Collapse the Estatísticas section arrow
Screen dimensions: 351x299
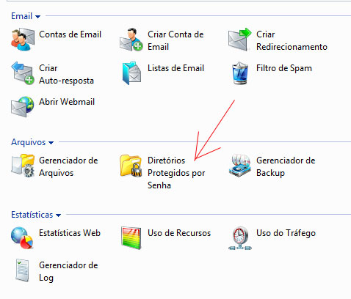click(58, 215)
